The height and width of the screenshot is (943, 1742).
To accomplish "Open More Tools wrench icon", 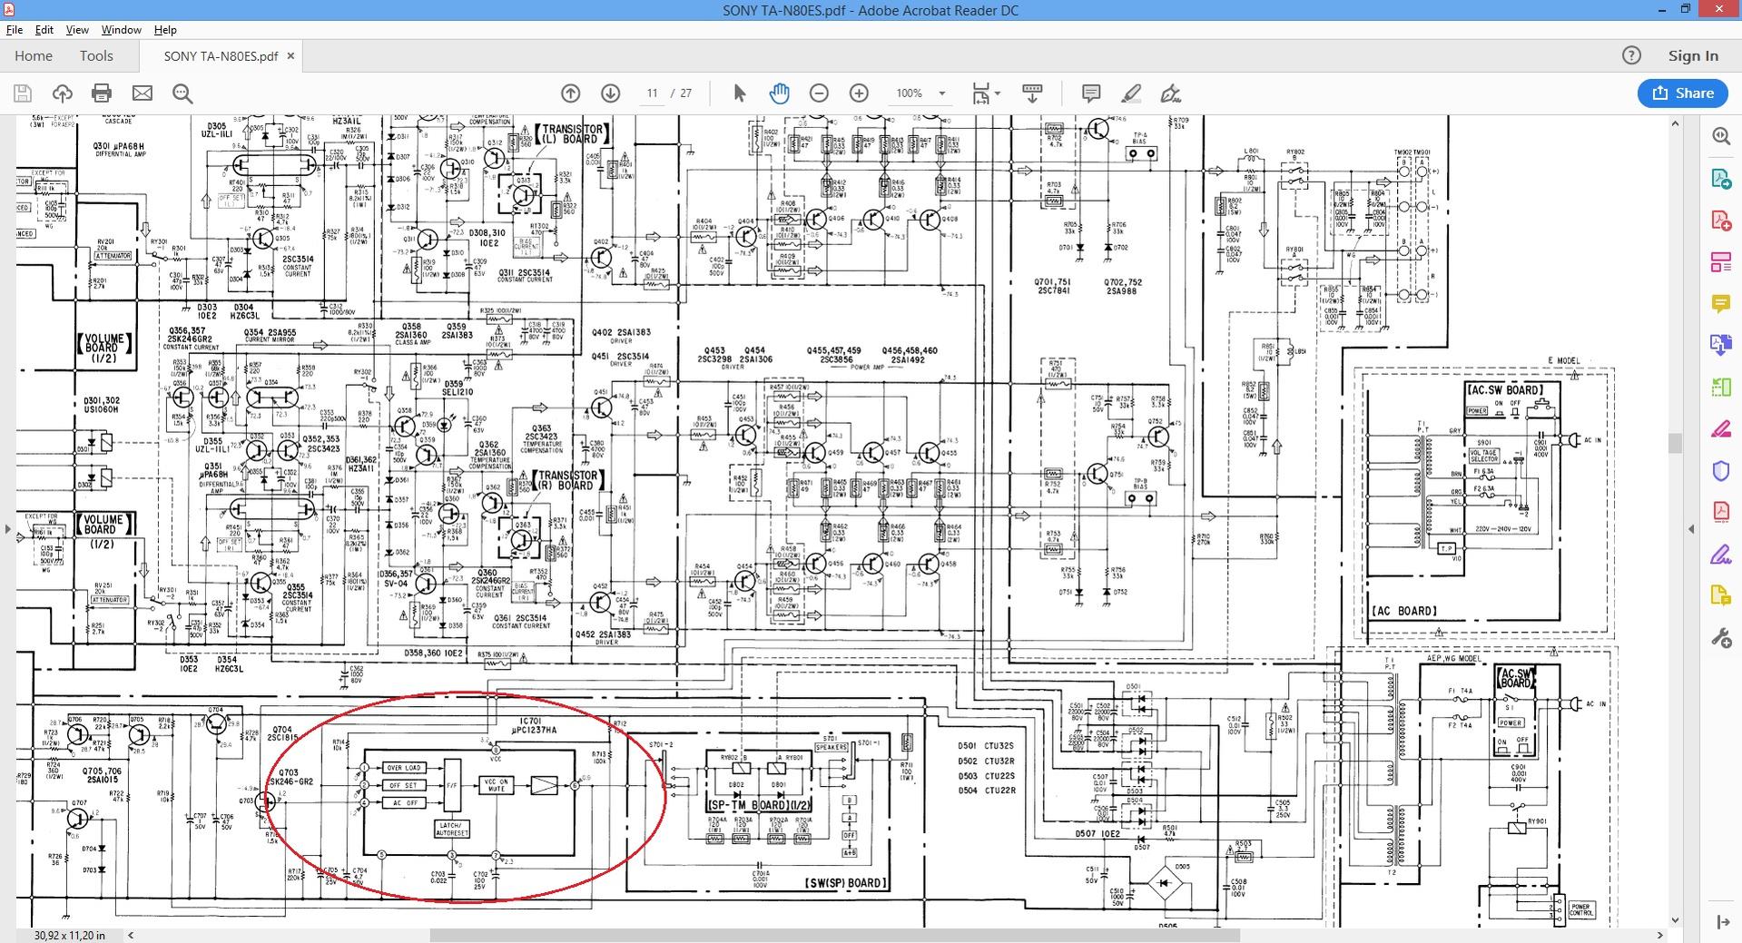I will (1720, 638).
